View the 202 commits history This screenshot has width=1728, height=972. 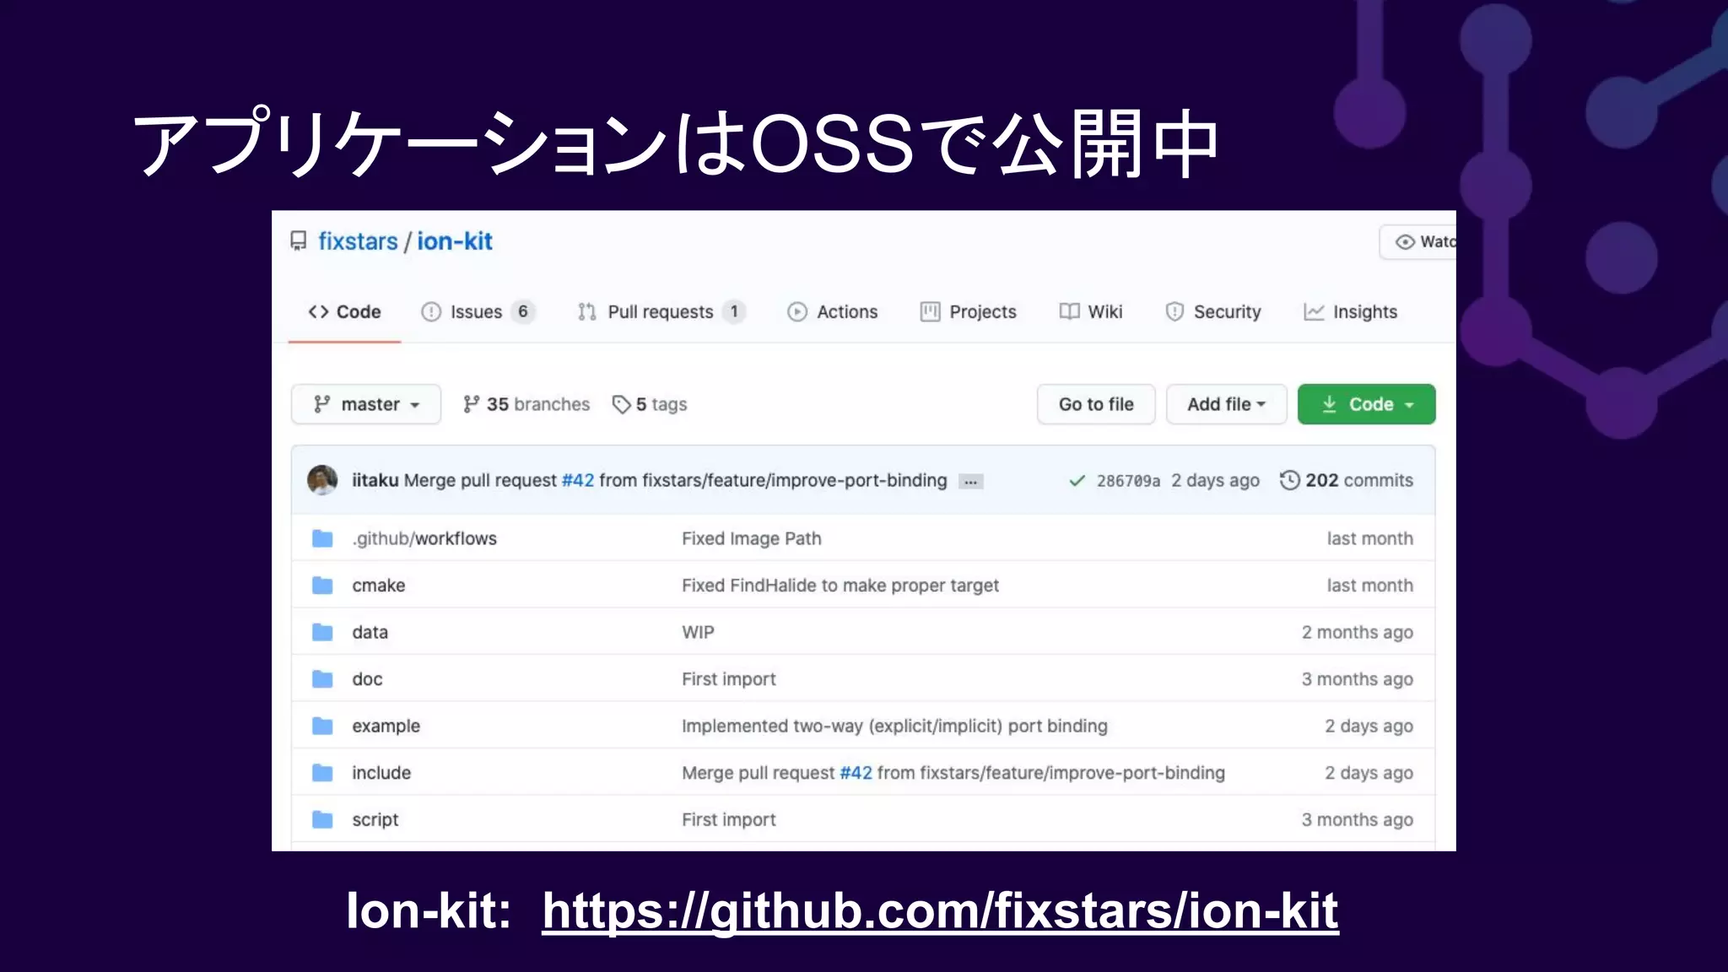[x=1347, y=480]
